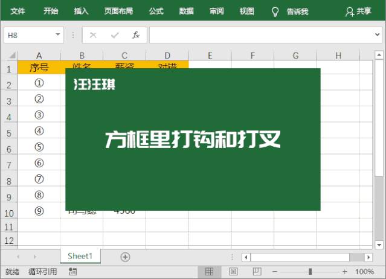The width and height of the screenshot is (386, 279).
Task: Expand the Name Box dropdown arrow
Action: 58,34
